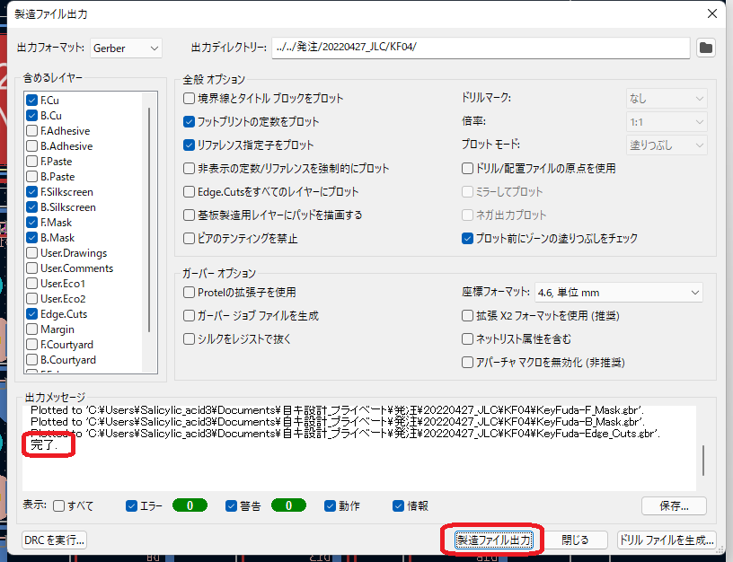Click the layer list scrollbar
Viewport: 733px width, 562px height.
pos(149,220)
